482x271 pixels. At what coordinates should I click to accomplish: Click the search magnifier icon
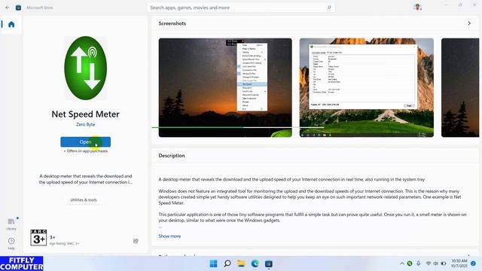(329, 8)
